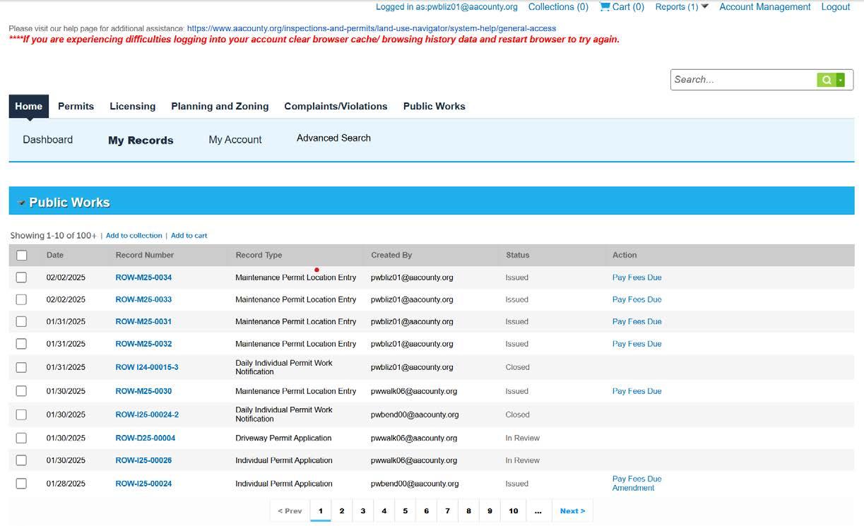The height and width of the screenshot is (526, 864).
Task: Check the select-all records checkbox
Action: tap(21, 255)
